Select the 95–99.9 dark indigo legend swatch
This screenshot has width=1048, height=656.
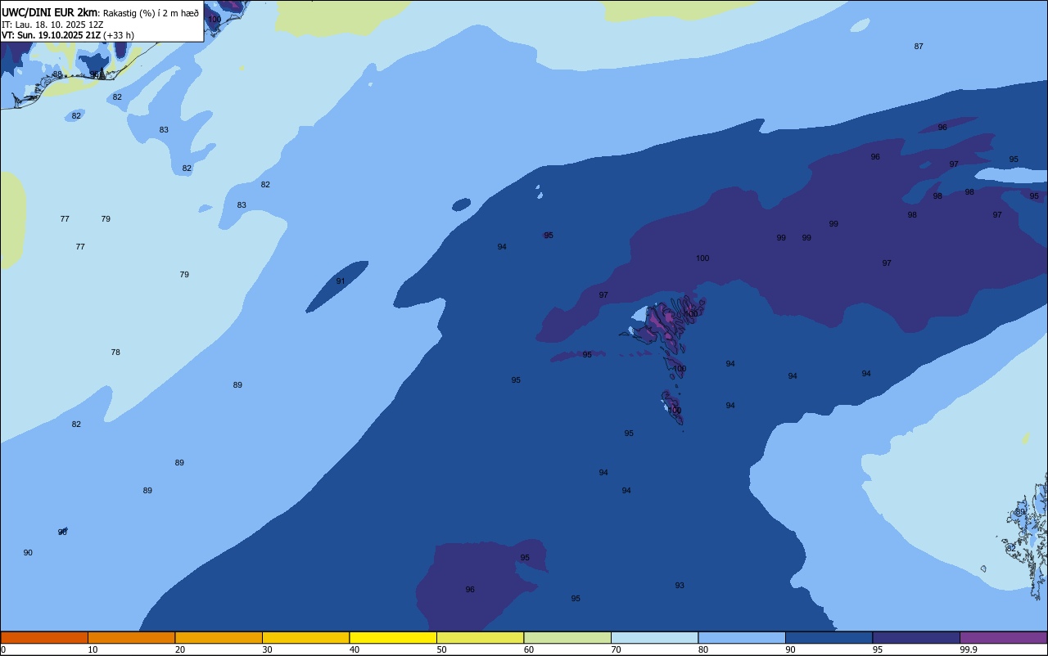tap(916, 637)
